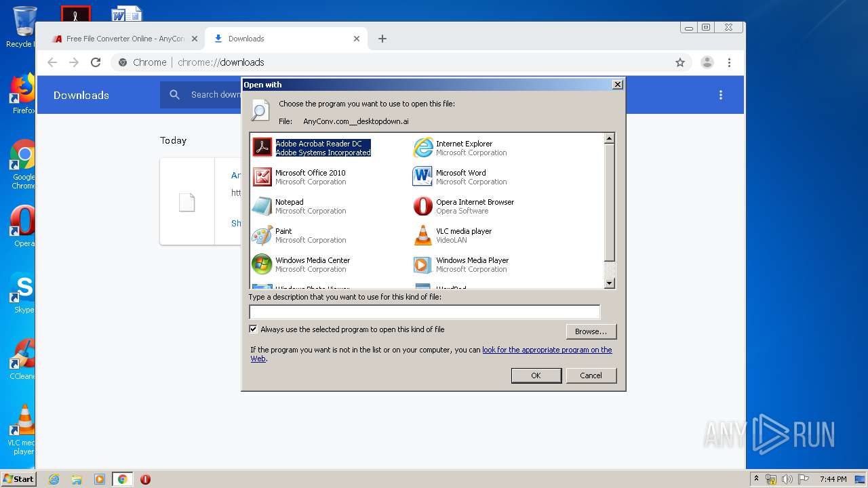Screen dimensions: 868x488
Task: Click the Chrome address bar
Action: (400, 62)
